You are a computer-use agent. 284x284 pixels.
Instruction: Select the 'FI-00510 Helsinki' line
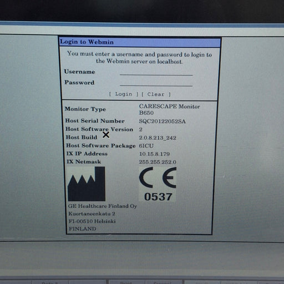[x=92, y=221]
